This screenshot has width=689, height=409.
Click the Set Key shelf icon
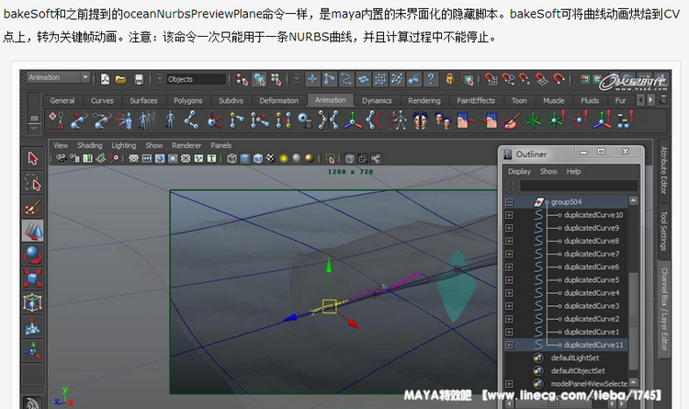pos(56,120)
